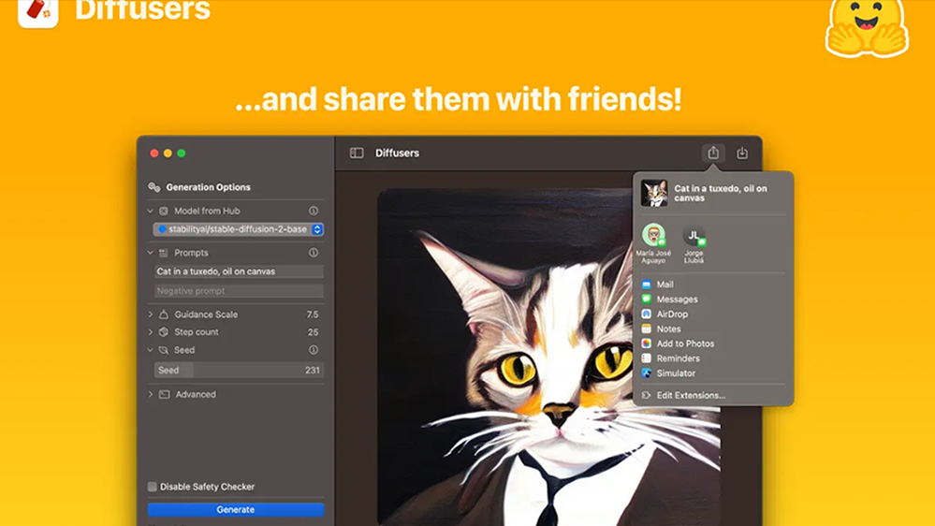This screenshot has width=935, height=526.
Task: Click the Step count value 25
Action: coord(313,332)
